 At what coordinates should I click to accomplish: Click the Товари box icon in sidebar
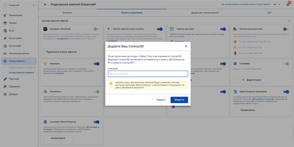point(5,23)
